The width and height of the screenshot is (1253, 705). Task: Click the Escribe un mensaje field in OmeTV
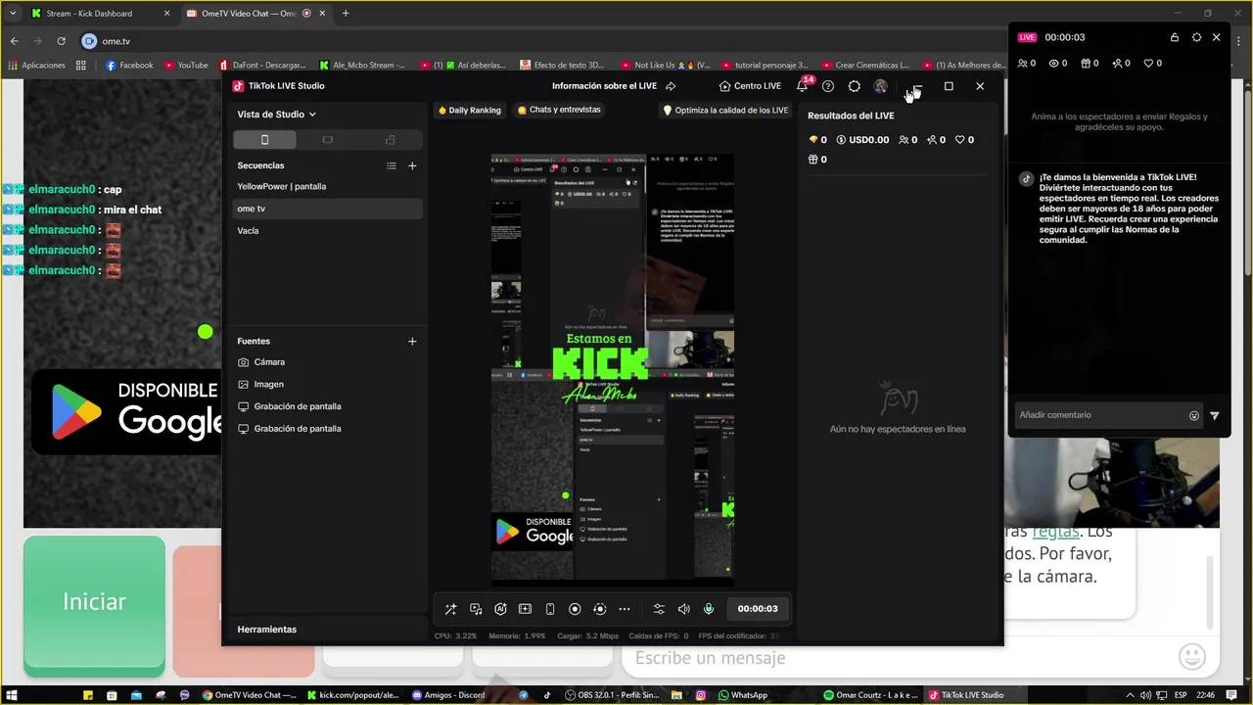click(x=891, y=658)
